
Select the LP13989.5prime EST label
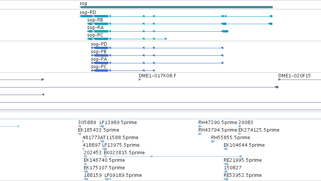click(118, 123)
